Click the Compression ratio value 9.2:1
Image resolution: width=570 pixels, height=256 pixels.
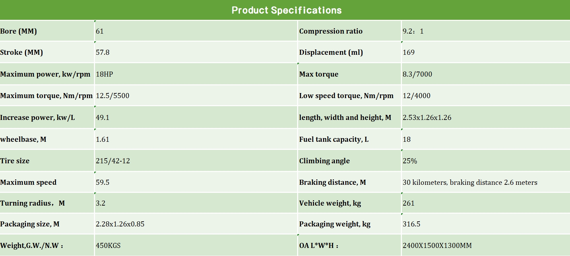(413, 31)
